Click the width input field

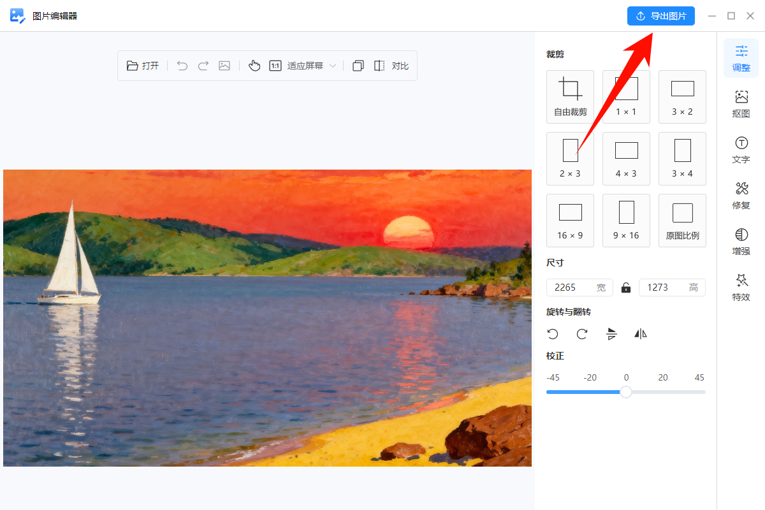point(572,288)
